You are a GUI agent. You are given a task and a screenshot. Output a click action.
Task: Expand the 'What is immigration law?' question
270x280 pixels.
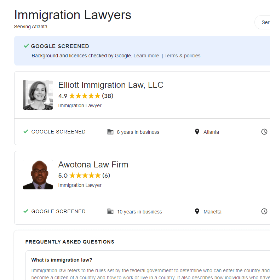coord(62,260)
